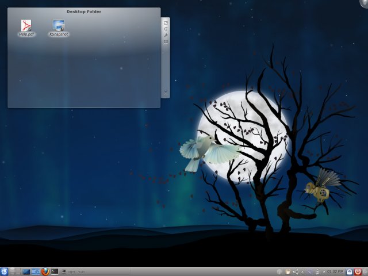The image size is (368, 276).
Task: Open the volume control tray icon
Action: [x=295, y=272]
